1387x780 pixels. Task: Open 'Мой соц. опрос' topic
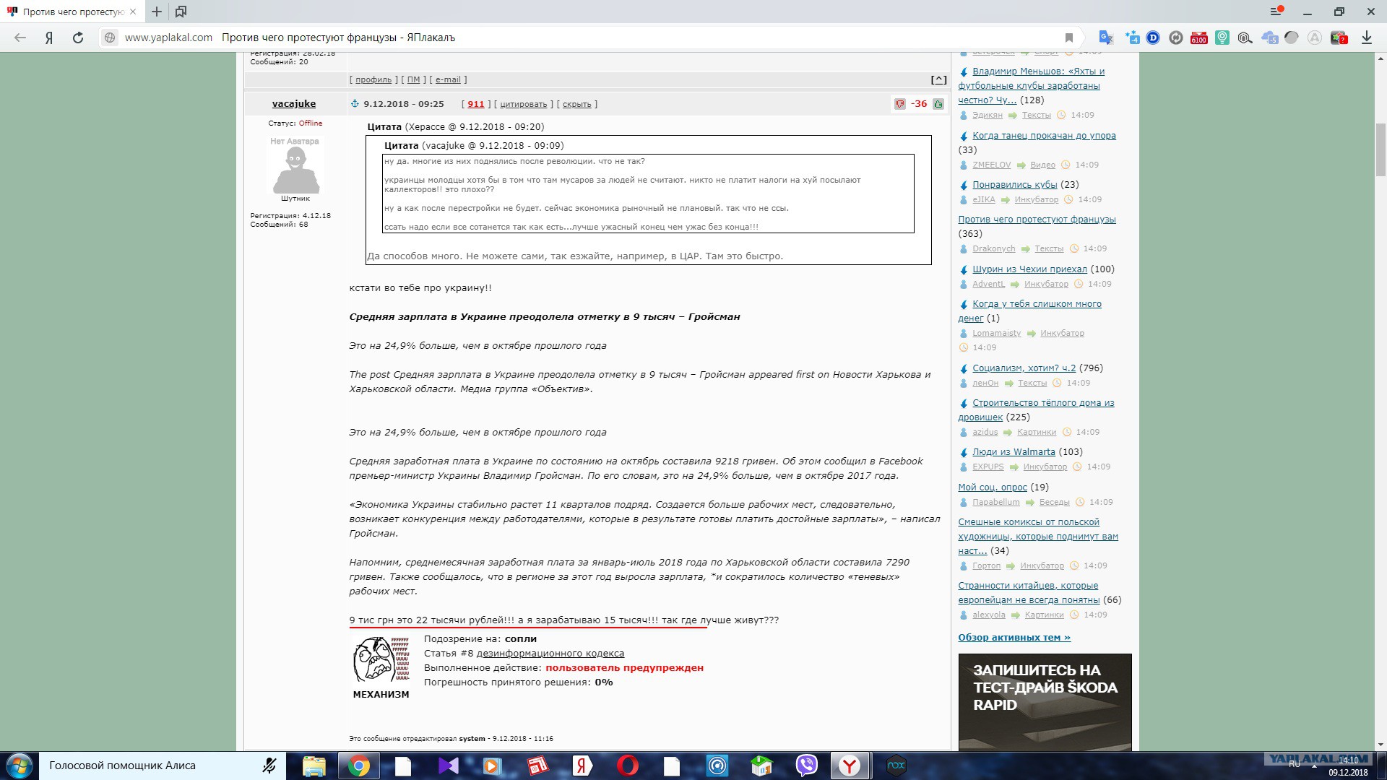tap(993, 487)
